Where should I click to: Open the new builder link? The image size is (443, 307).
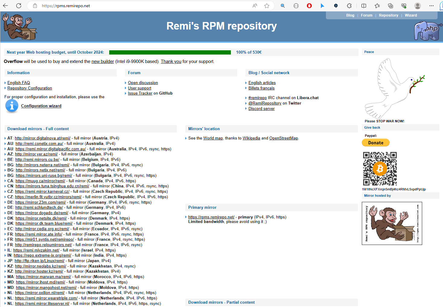click(x=103, y=61)
